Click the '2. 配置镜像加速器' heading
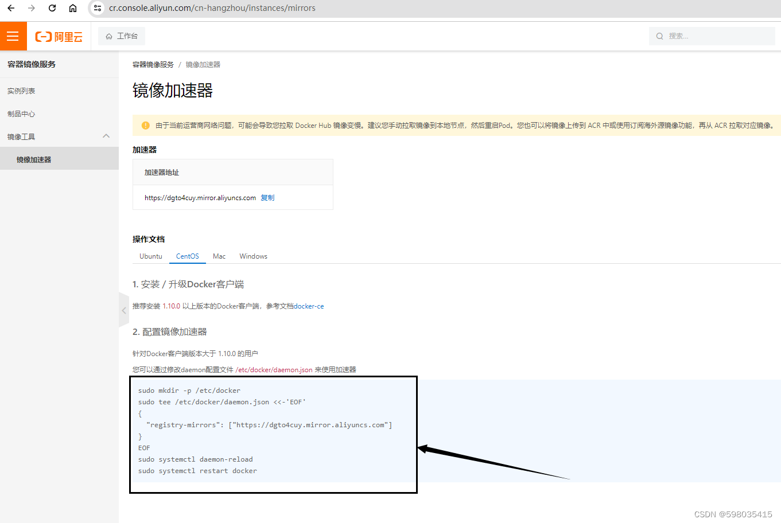781x523 pixels. [170, 332]
